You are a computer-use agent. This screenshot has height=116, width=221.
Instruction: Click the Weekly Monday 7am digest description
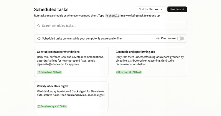coord(71,93)
